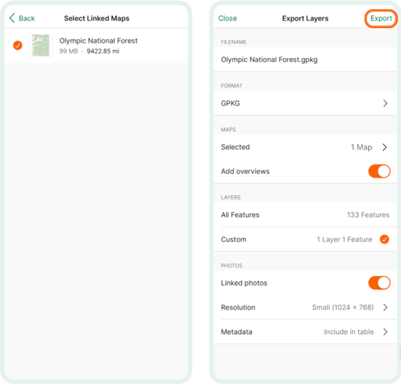The image size is (401, 384).
Task: Open Resolution options chevron
Action: tap(385, 307)
